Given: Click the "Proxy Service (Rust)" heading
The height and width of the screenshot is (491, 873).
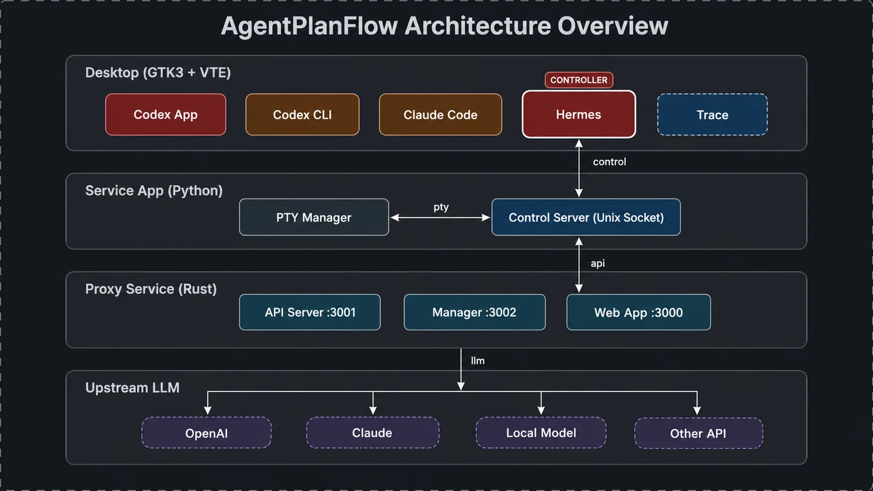Looking at the screenshot, I should click(x=150, y=289).
